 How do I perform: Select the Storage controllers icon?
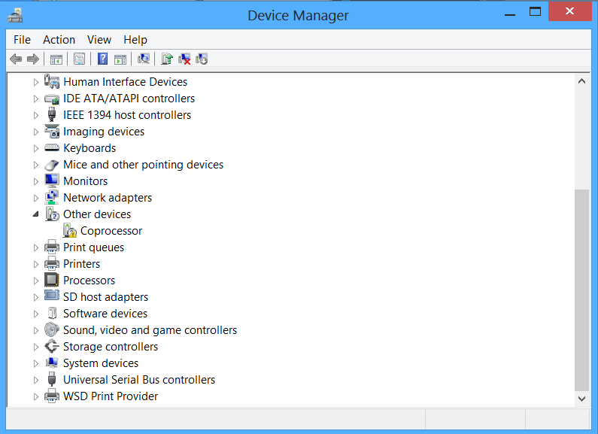[x=52, y=346]
